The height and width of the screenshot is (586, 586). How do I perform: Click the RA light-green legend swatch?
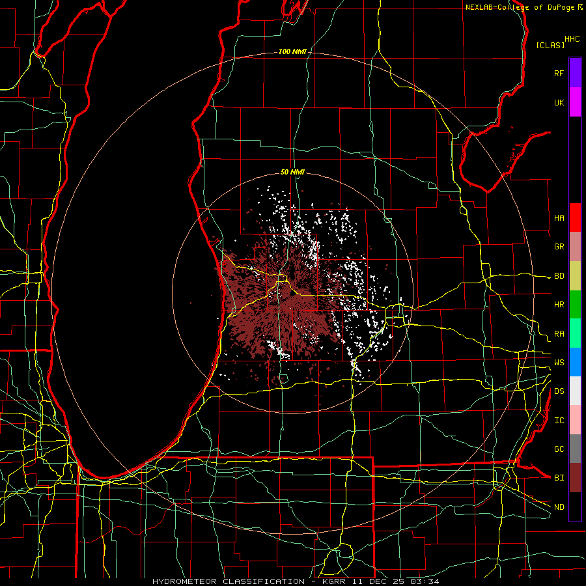point(575,333)
